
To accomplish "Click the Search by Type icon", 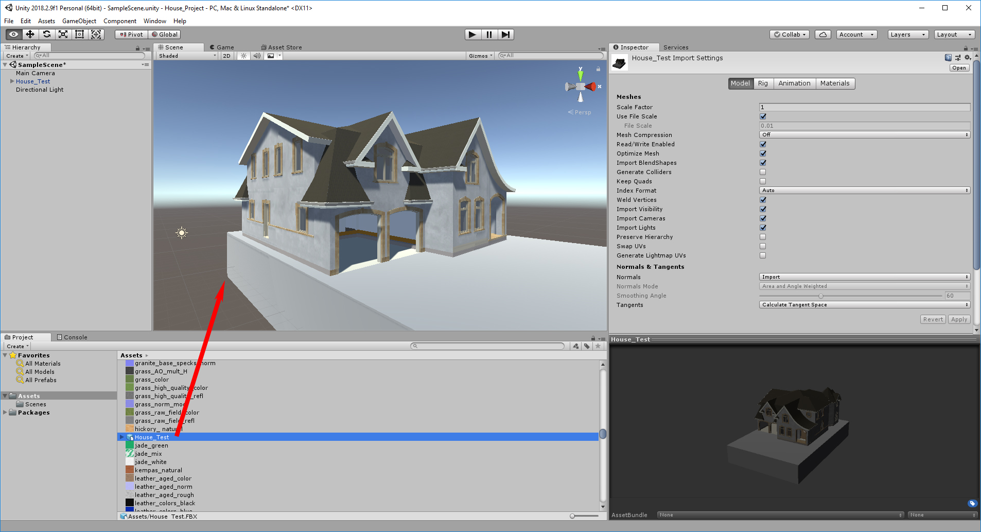I will [576, 346].
